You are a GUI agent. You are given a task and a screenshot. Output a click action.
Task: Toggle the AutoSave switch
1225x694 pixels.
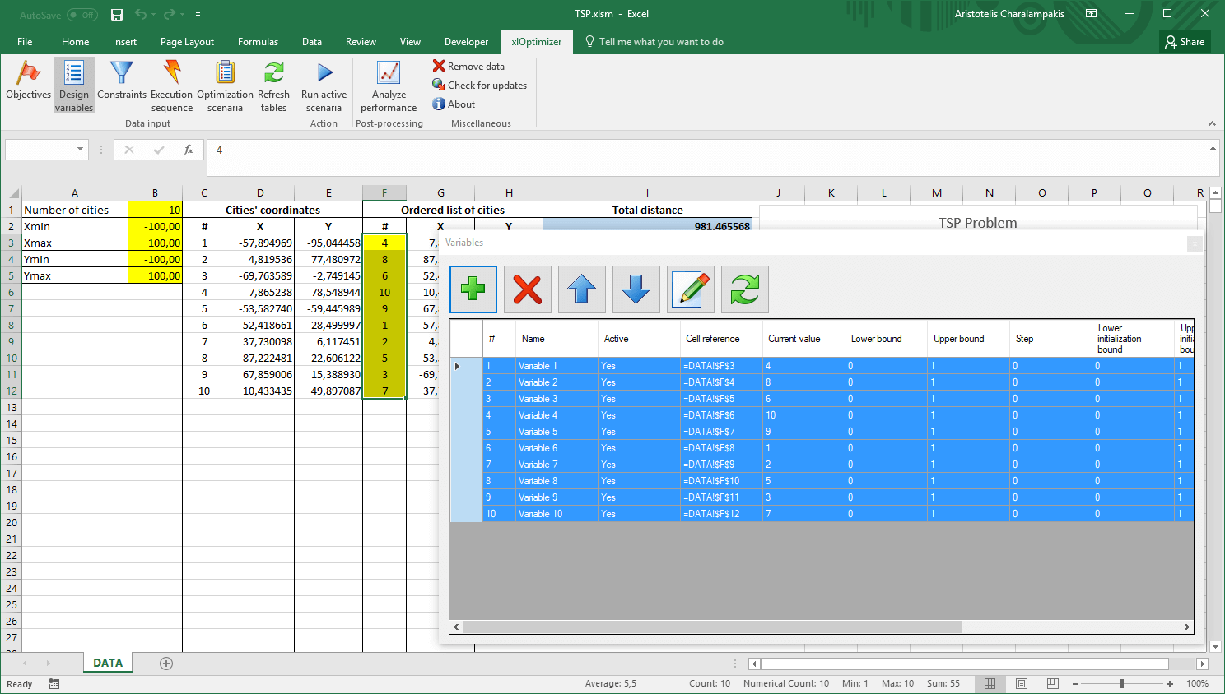pos(82,15)
